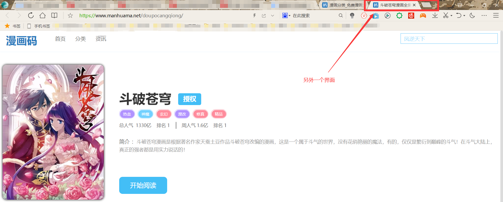
Task: Close the 斗破苍穹漫画全集 tab
Action: click(x=414, y=5)
